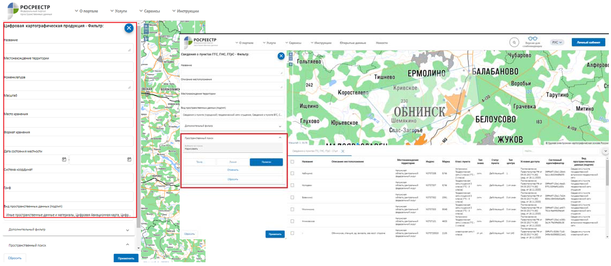Close the Сведения о пунктах ГГС filter
The height and width of the screenshot is (266, 611).
pyautogui.click(x=281, y=56)
